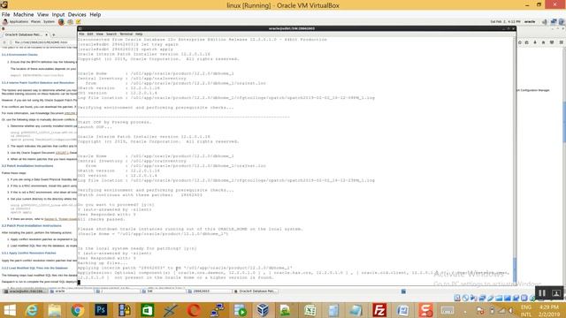The height and width of the screenshot is (318, 566).
Task: Click the Firefox downloads arrow icon
Action: click(535, 42)
